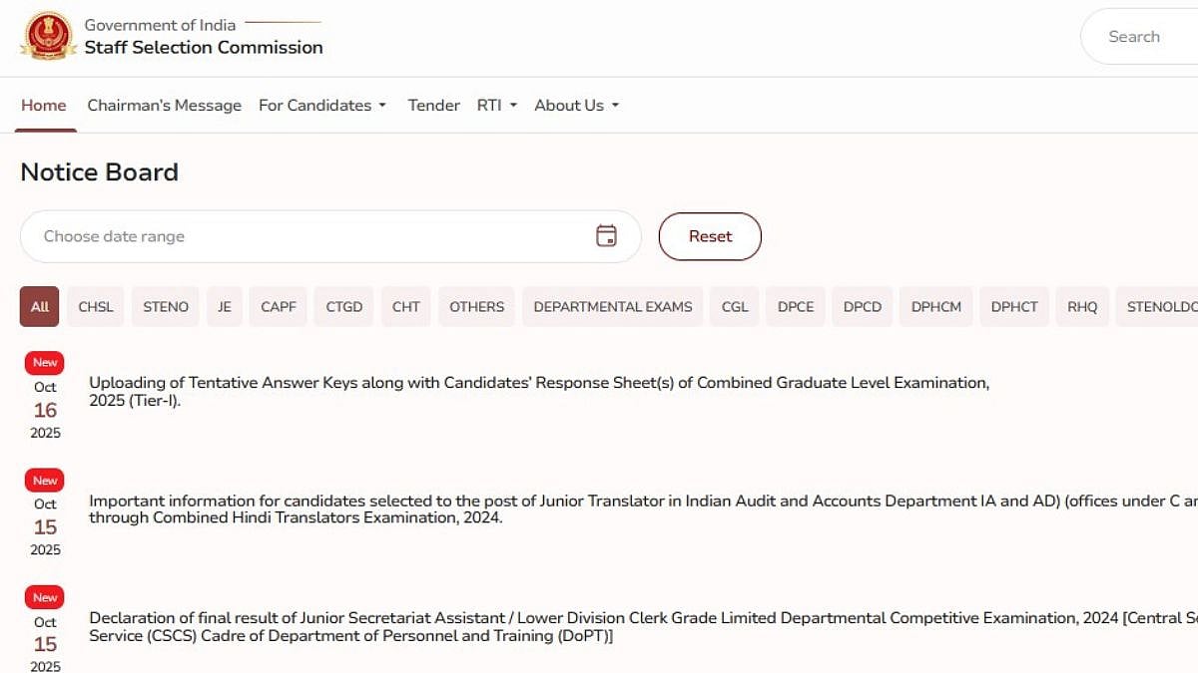Click the Search box in header
This screenshot has height=673, width=1198.
point(1138,37)
